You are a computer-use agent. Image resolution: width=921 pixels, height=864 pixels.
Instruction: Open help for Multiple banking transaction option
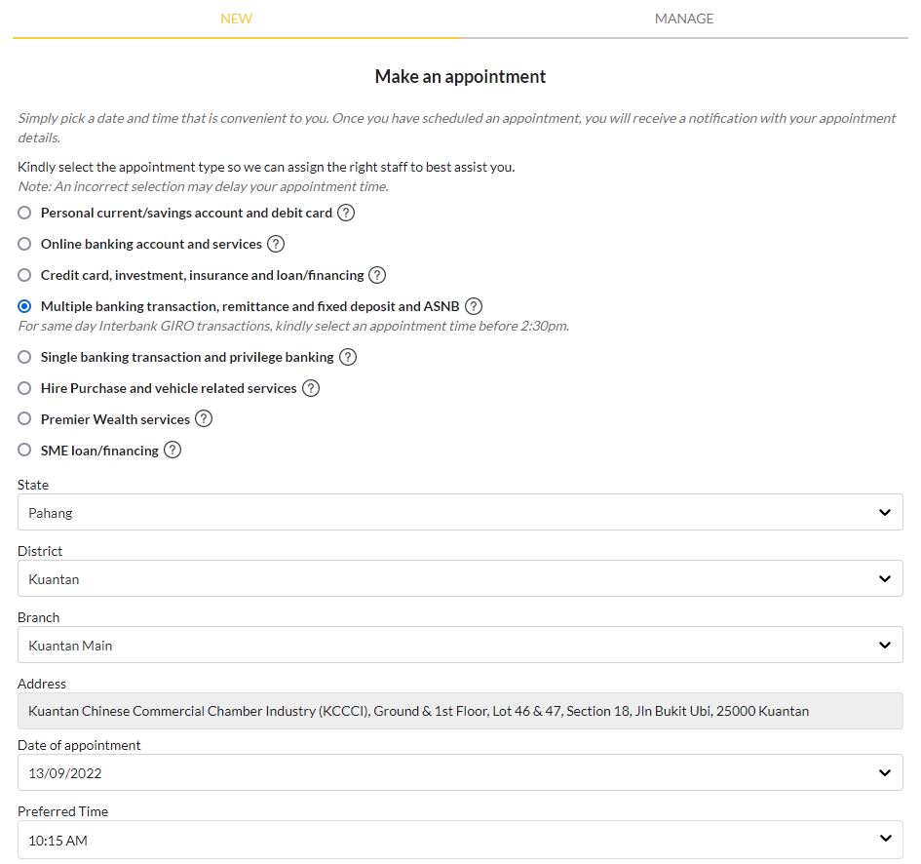click(474, 306)
